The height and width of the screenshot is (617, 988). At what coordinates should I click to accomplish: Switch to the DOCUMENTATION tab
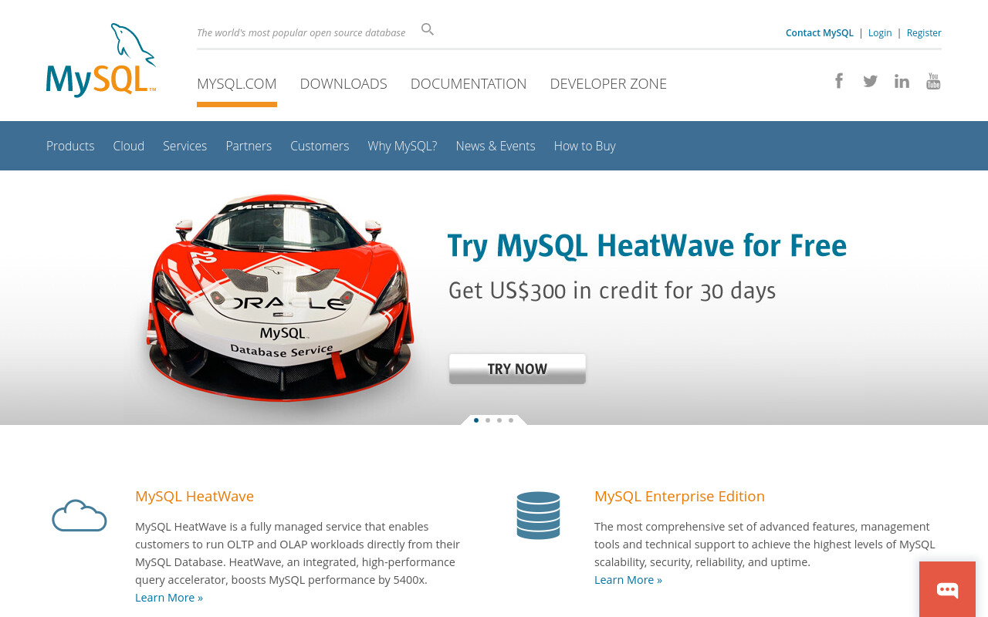469,83
